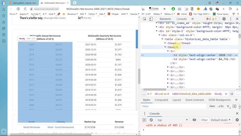
Task: Show more DevTools tabs chevron
Action: click(x=192, y=19)
